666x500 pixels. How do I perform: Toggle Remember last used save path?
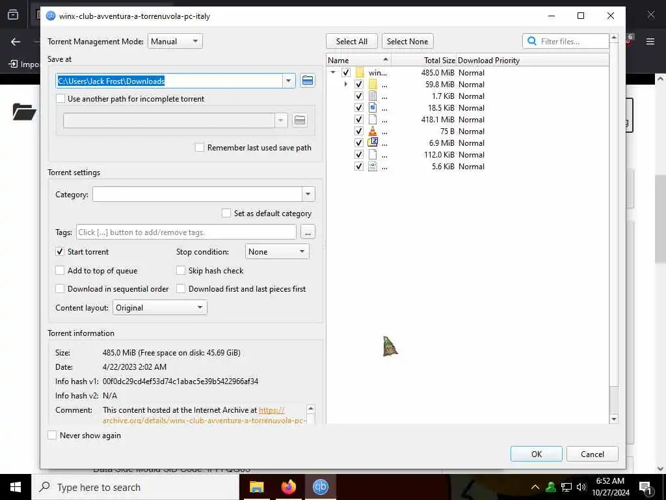point(199,148)
